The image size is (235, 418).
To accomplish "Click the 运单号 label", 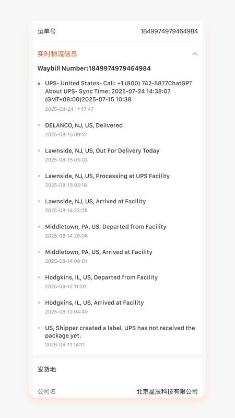I will [x=46, y=31].
